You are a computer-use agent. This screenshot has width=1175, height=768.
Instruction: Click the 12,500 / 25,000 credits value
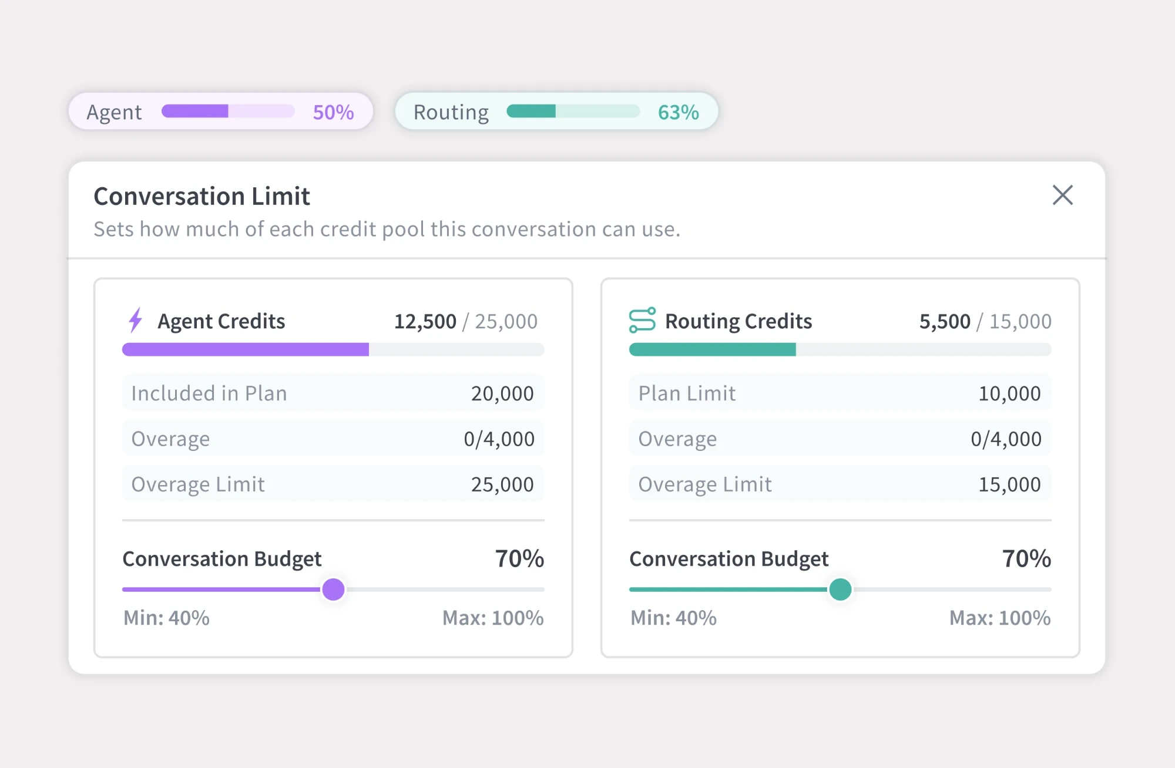pos(466,321)
